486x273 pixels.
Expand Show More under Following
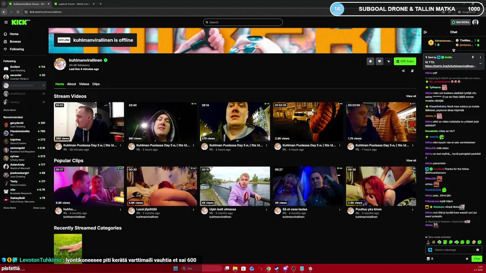pos(9,110)
